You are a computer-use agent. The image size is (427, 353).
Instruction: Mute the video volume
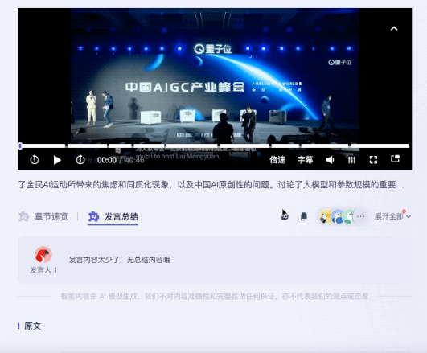pos(330,159)
